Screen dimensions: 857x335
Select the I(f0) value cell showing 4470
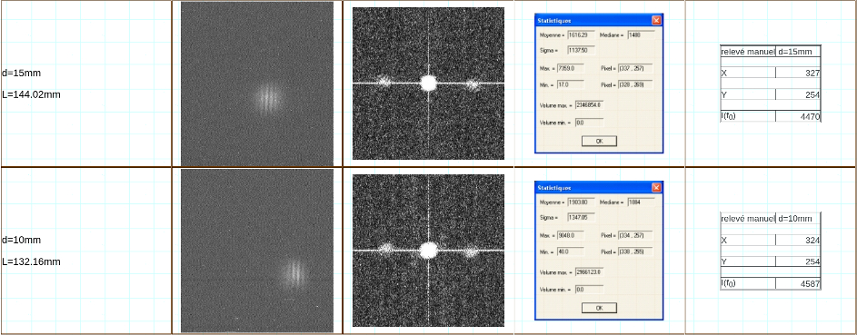coord(798,116)
